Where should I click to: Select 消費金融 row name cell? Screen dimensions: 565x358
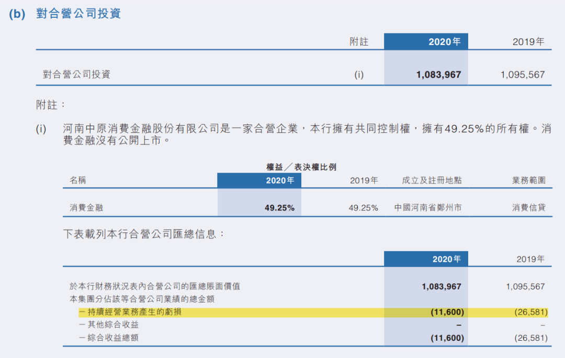click(x=86, y=208)
